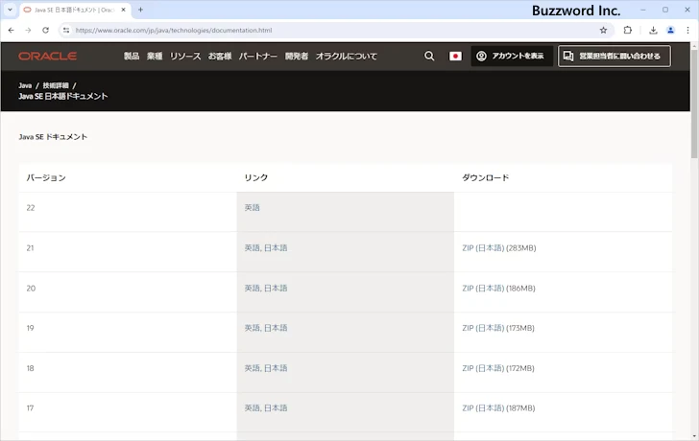Open 英語 link for version 21

coord(252,248)
